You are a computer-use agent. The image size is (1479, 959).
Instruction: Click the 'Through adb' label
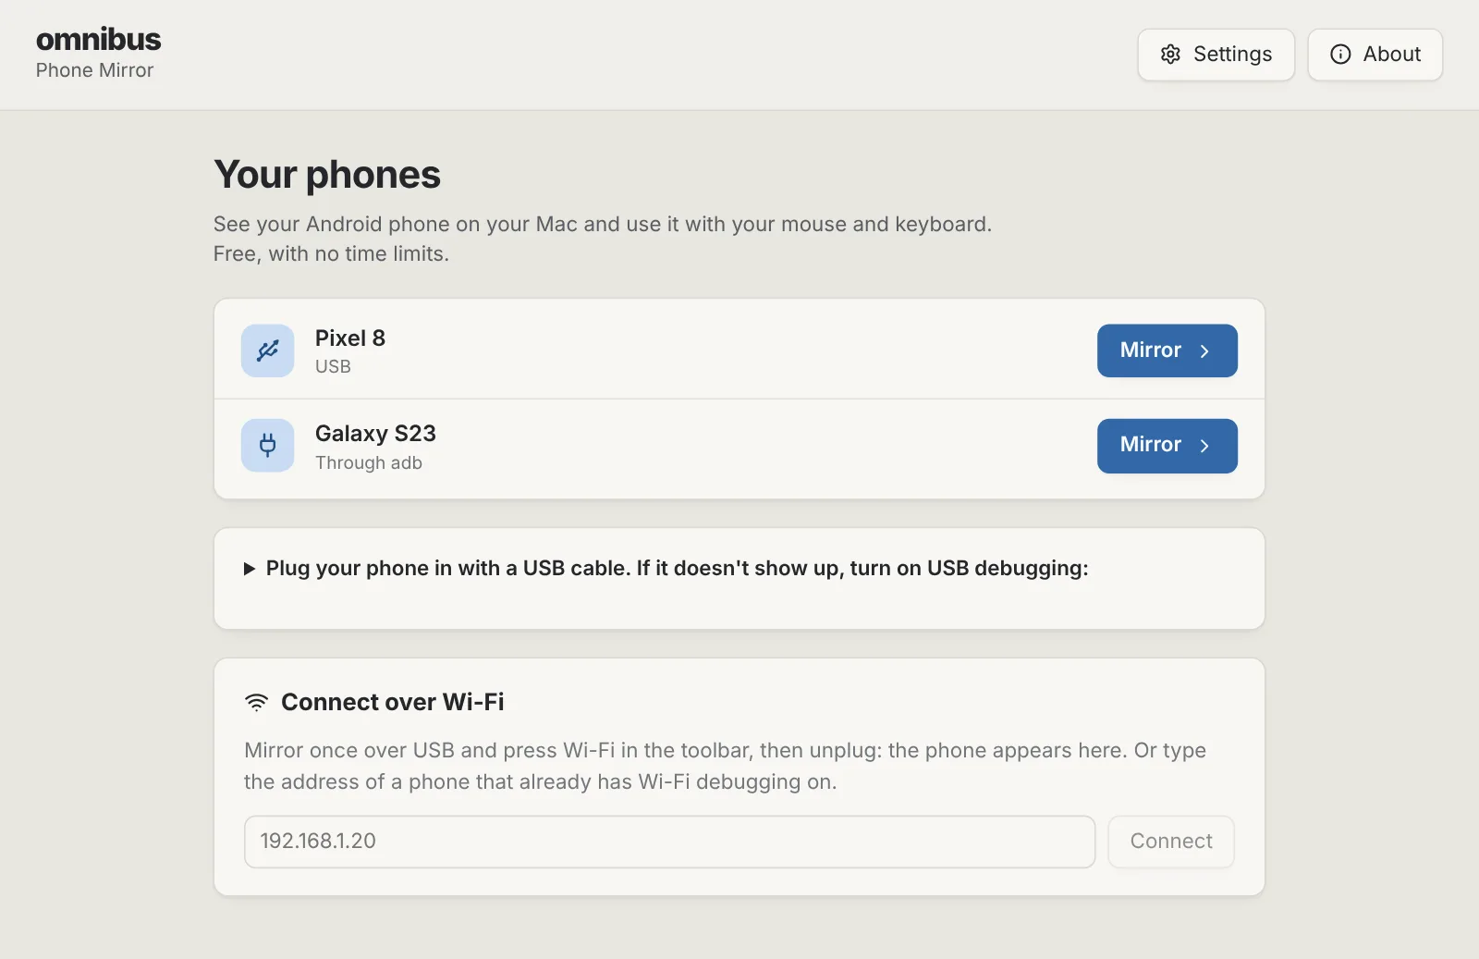[x=369, y=462]
